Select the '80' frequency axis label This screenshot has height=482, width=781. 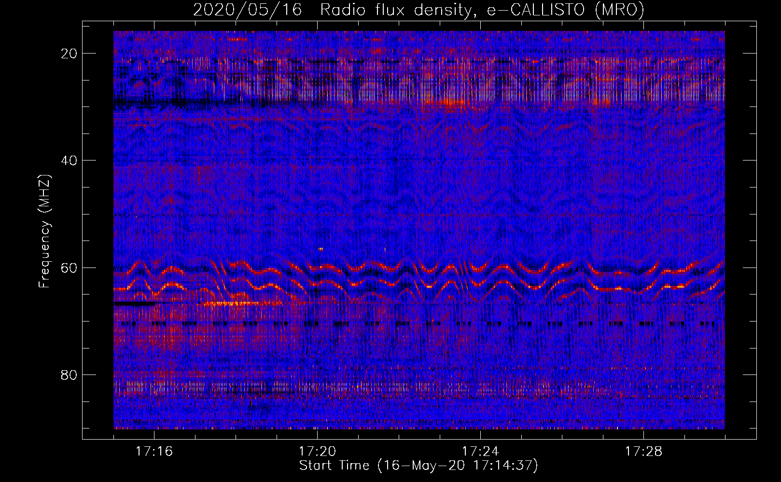(x=70, y=375)
